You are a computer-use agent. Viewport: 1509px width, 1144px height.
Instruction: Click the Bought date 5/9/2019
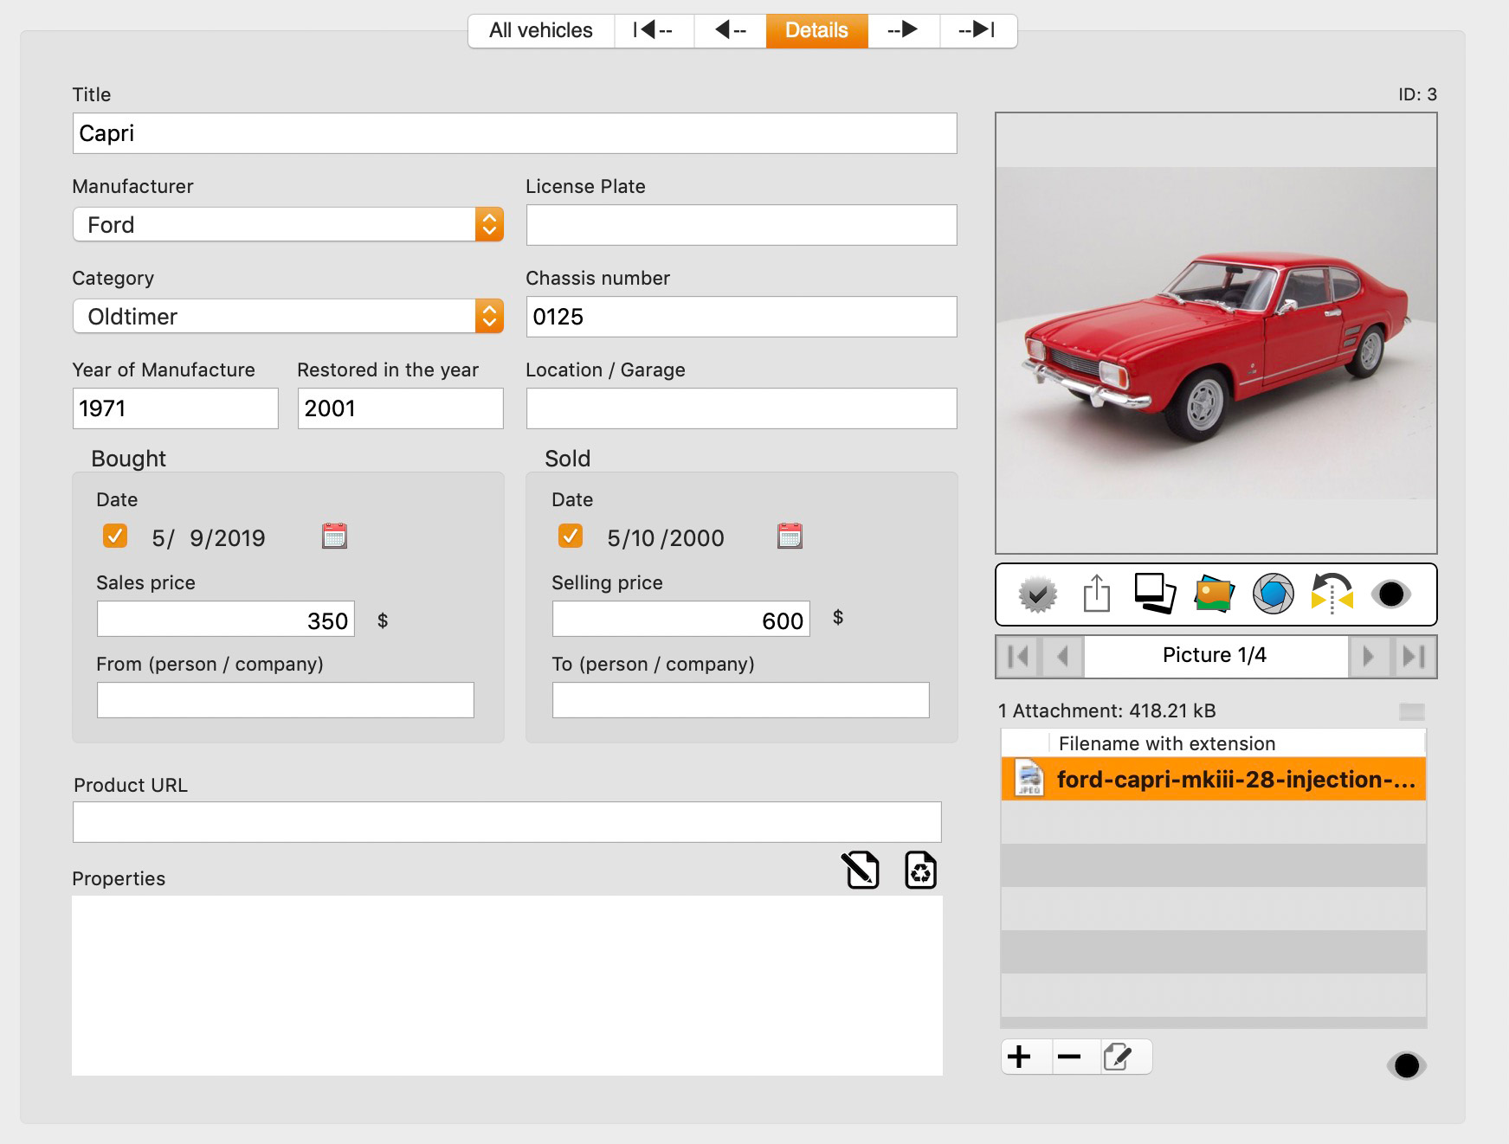[x=208, y=538]
